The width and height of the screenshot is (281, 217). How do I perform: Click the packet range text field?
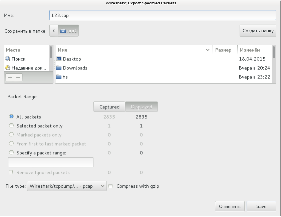coord(50,162)
